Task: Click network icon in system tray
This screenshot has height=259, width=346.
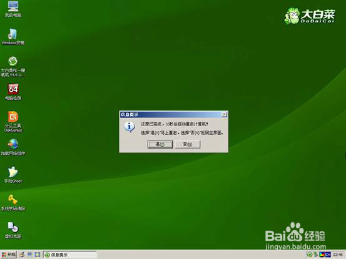Action: 316,255
